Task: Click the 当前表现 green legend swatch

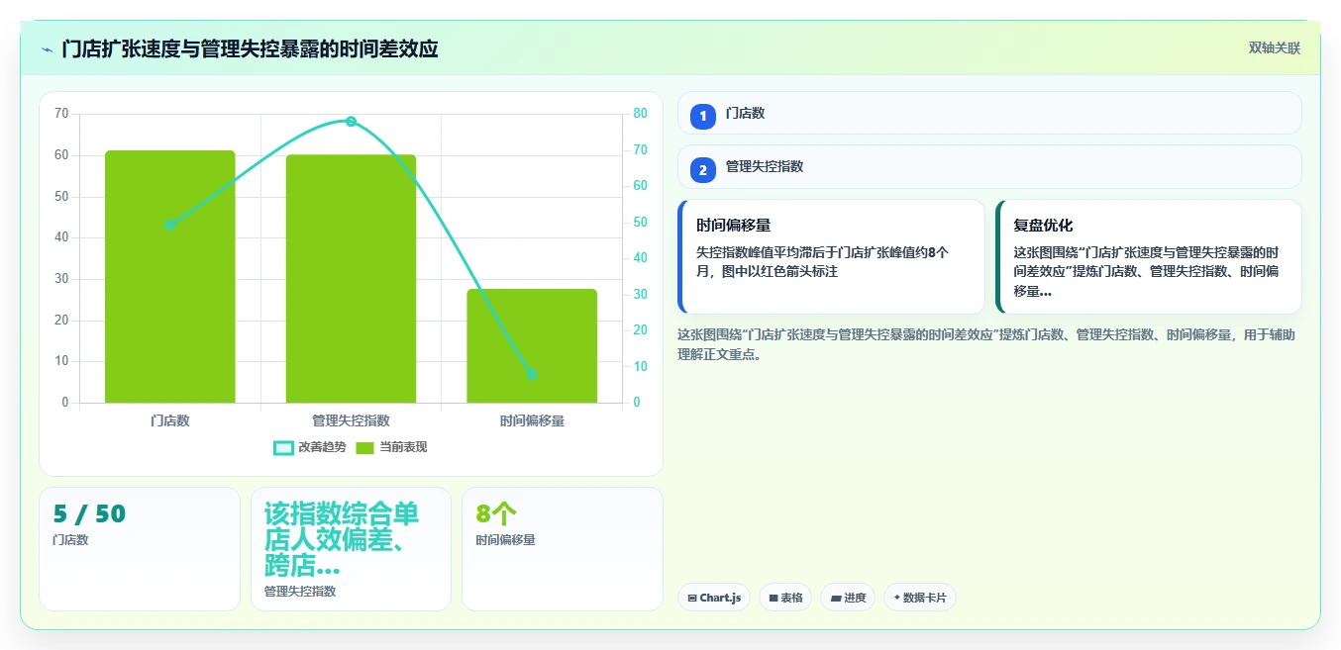Action: tap(365, 447)
